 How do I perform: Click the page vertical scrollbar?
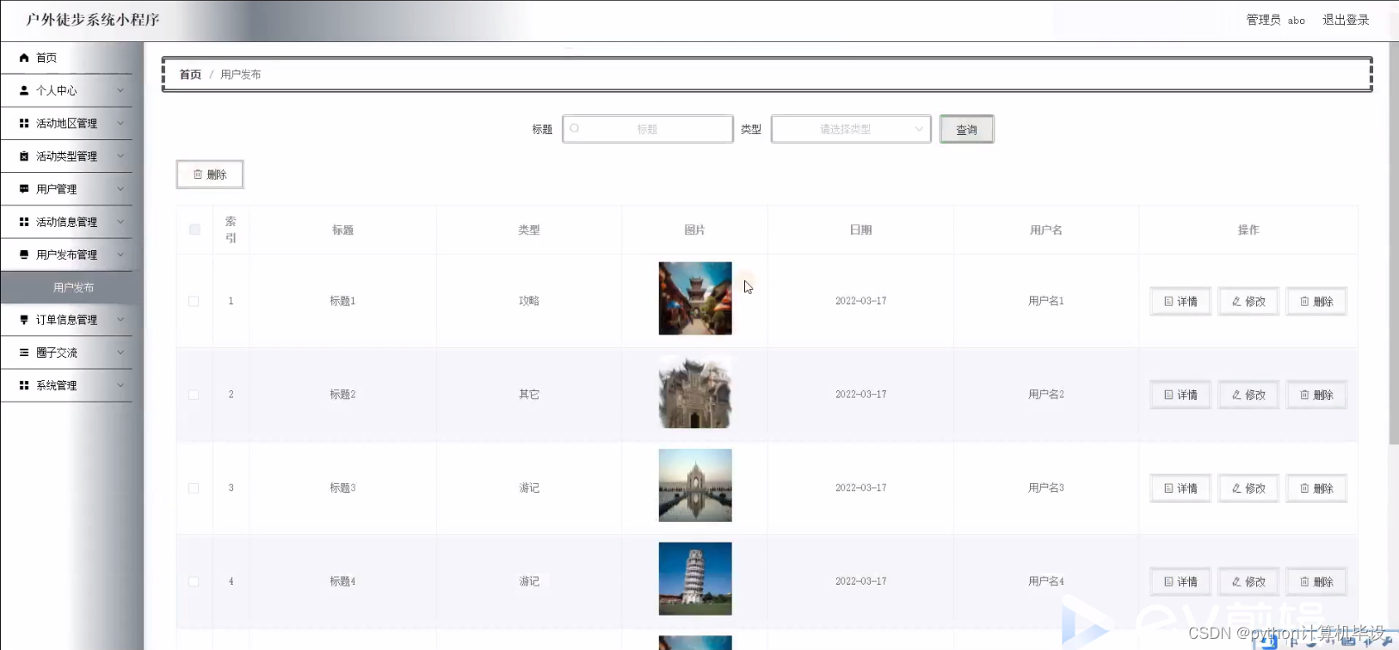point(1394,242)
